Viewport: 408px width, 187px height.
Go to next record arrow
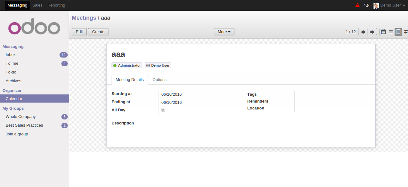pos(372,32)
